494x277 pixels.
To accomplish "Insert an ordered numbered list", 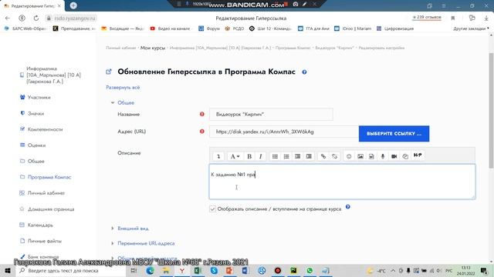I will coord(286,156).
